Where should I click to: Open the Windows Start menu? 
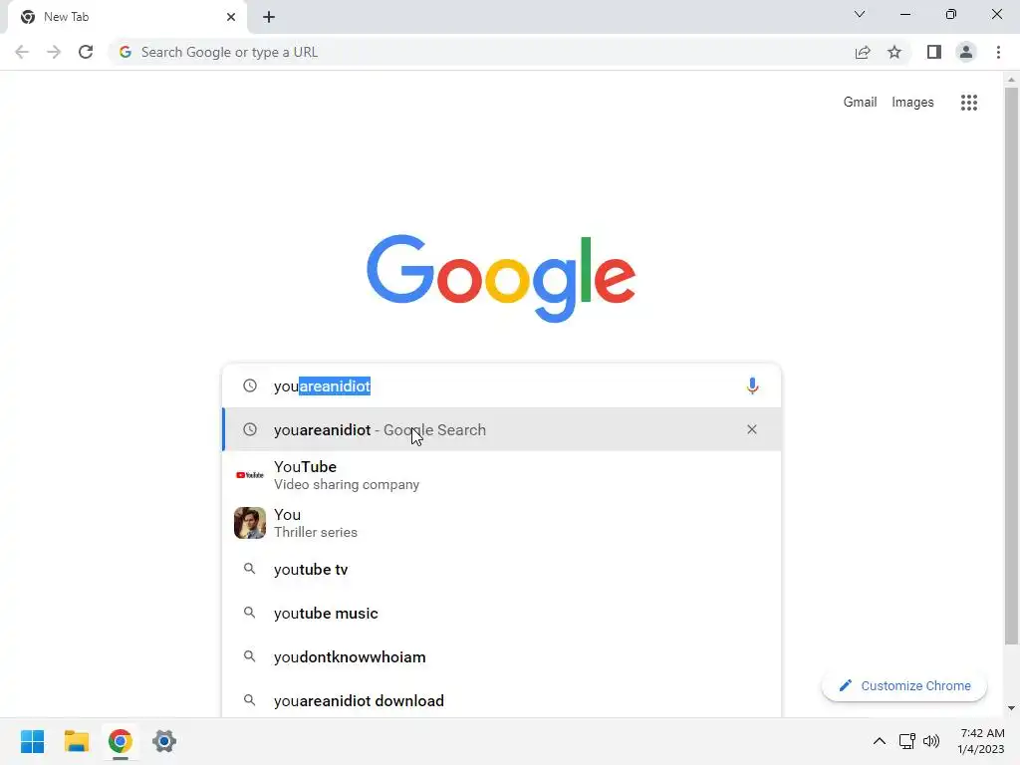pos(32,741)
